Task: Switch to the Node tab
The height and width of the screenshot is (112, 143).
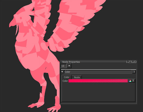Action: (77, 77)
